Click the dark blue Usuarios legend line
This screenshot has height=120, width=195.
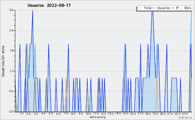[x=154, y=8]
